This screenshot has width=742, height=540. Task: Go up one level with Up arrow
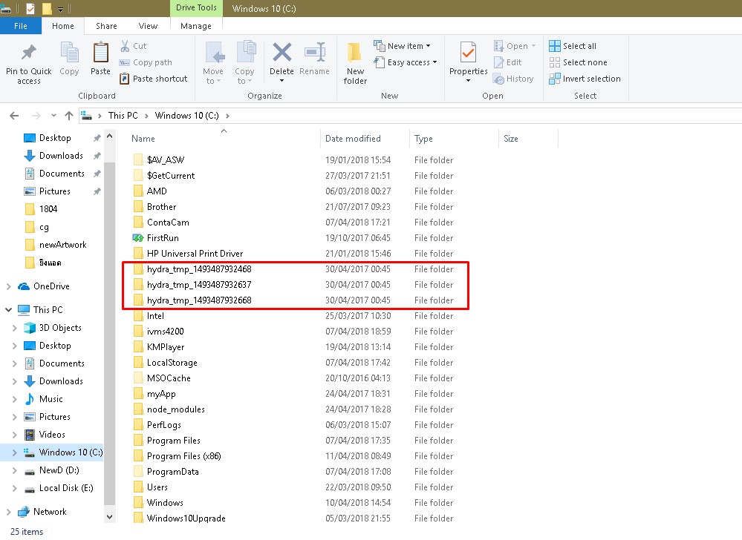coord(69,116)
